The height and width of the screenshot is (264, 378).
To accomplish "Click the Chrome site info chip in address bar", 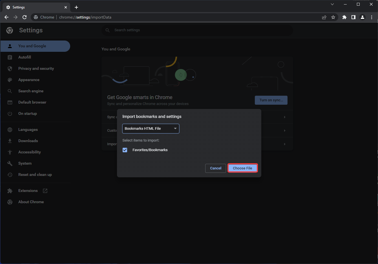I will [x=44, y=17].
